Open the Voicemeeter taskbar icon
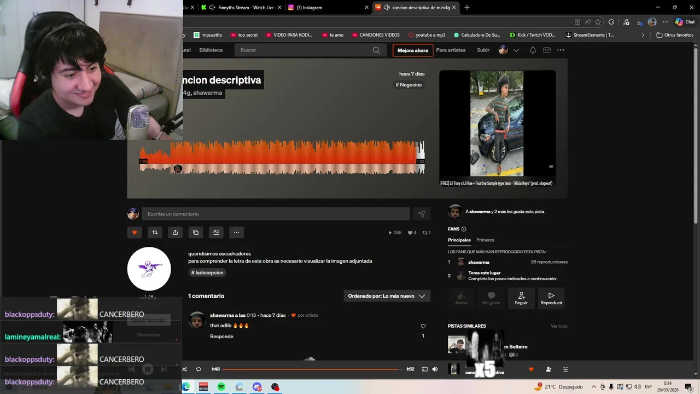 tap(203, 387)
